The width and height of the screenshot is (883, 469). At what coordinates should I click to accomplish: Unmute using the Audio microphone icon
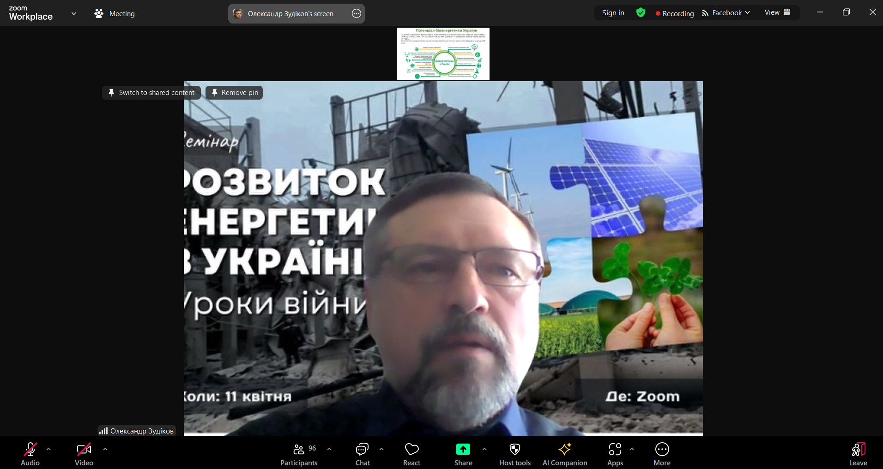pos(30,449)
